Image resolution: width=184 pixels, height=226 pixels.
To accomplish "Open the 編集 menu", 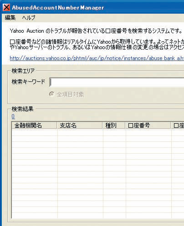I will point(10,18).
